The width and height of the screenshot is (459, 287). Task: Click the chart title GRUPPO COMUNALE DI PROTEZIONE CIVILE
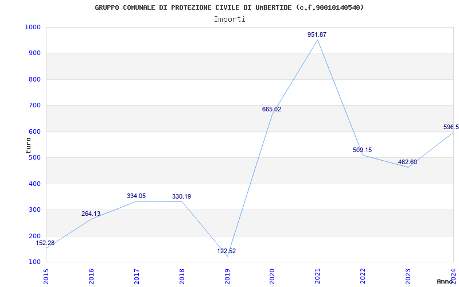[x=229, y=7]
